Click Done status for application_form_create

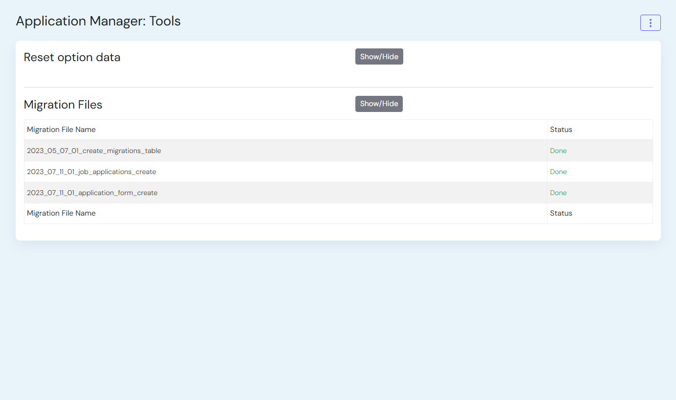[x=558, y=193]
